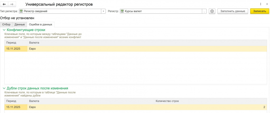
Task: Click the Курсы валют register icon
Action: (122, 11)
